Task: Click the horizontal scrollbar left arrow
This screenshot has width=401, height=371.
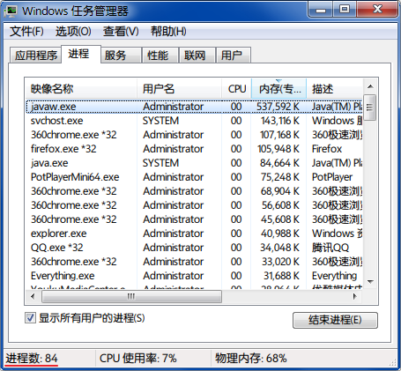Action: click(33, 296)
